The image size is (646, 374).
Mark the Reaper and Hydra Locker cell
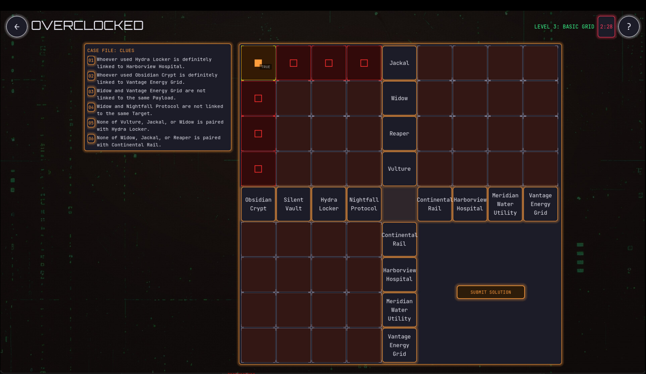pos(329,133)
